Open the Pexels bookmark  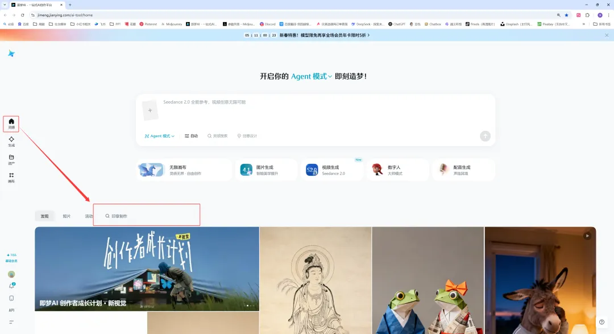click(x=480, y=24)
